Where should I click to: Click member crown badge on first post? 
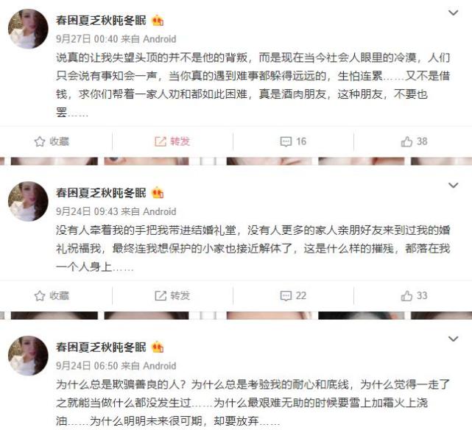pyautogui.click(x=158, y=21)
